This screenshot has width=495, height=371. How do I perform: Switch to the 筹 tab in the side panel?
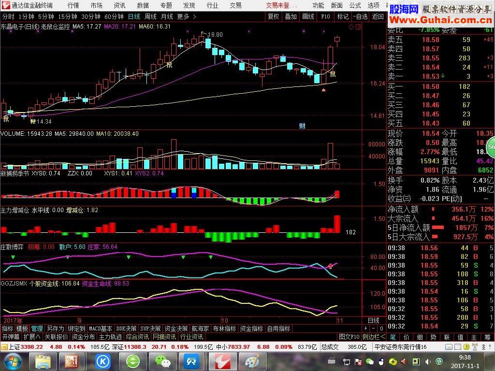coord(487,337)
